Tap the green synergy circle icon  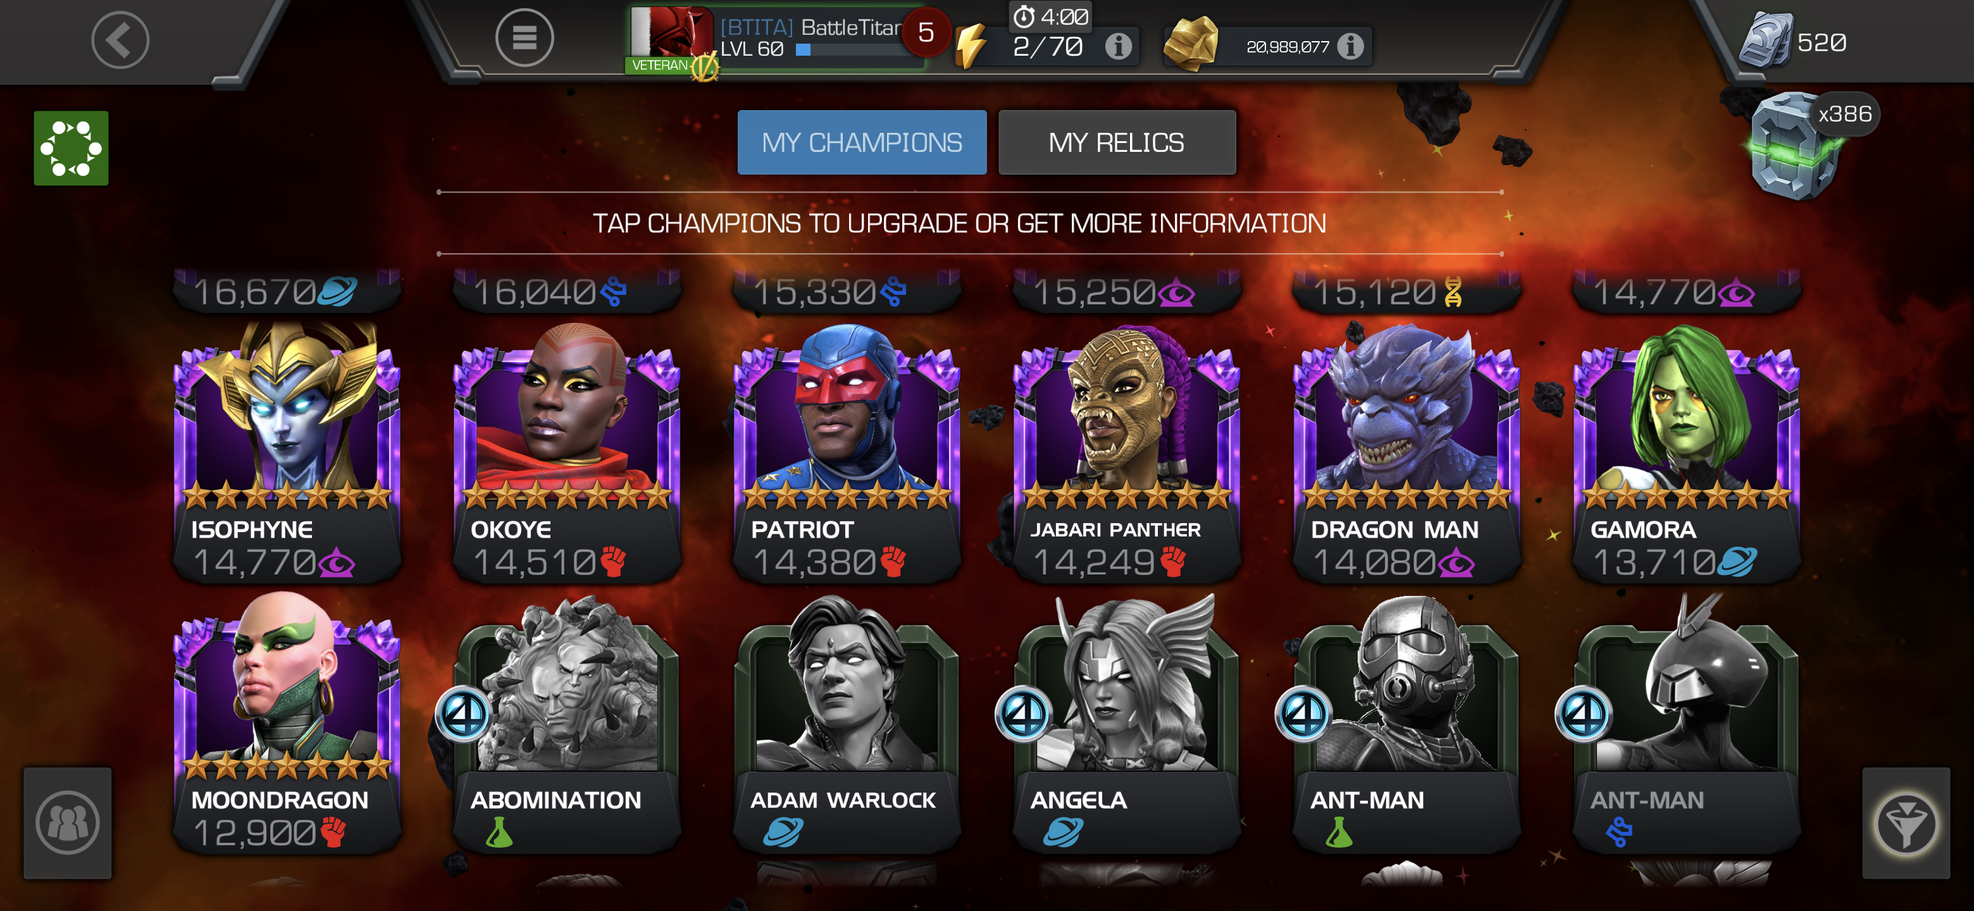coord(70,148)
